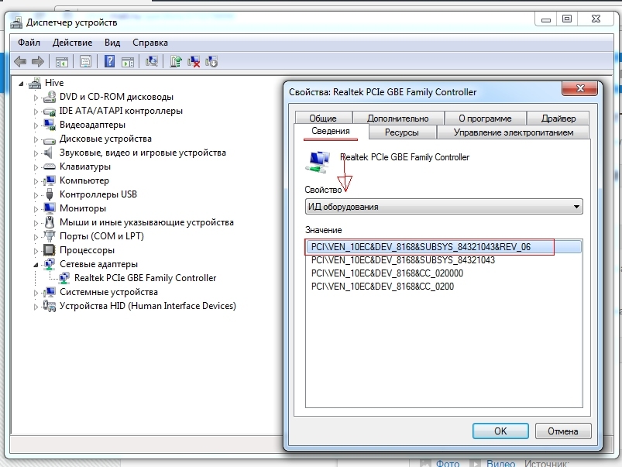Select value ending CC_0200
Screen dimensions: 622x467
[383, 287]
